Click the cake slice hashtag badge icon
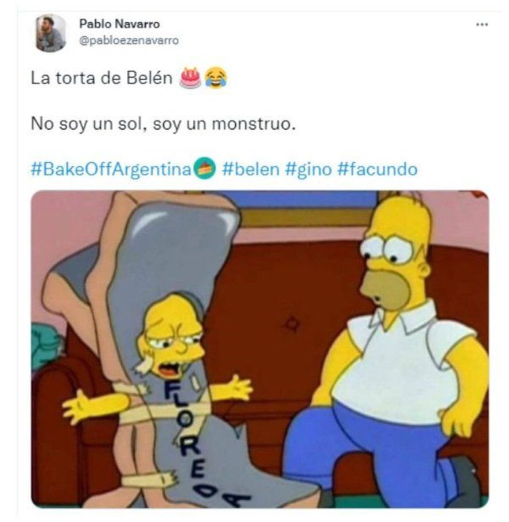 pos(205,168)
